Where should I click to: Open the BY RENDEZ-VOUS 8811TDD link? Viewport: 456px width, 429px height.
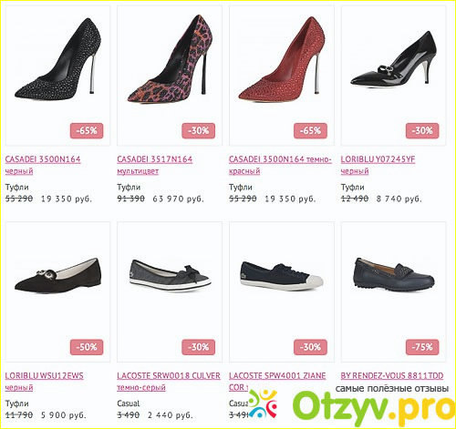pos(392,376)
